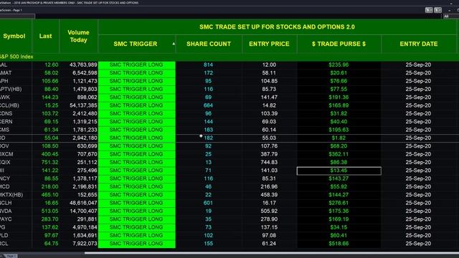Select the CDNS symbol cell
Screen dimensions: 459x258
6,113
